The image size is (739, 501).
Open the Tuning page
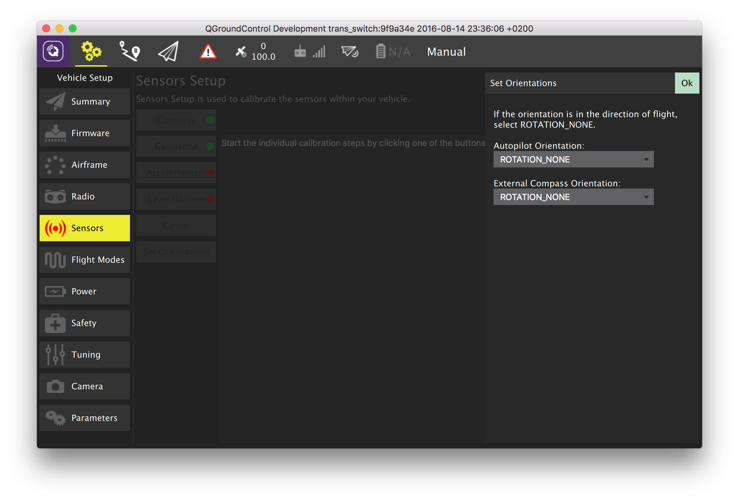(x=85, y=355)
